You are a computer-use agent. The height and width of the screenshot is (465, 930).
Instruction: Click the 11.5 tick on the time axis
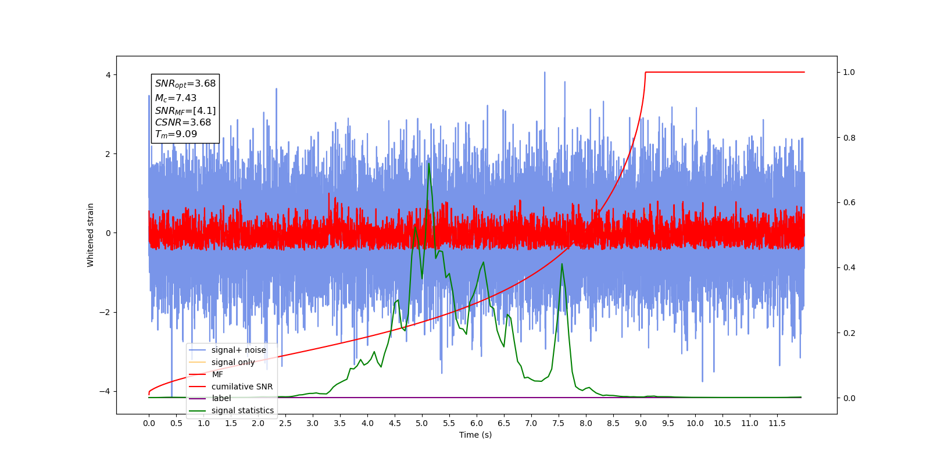click(777, 423)
